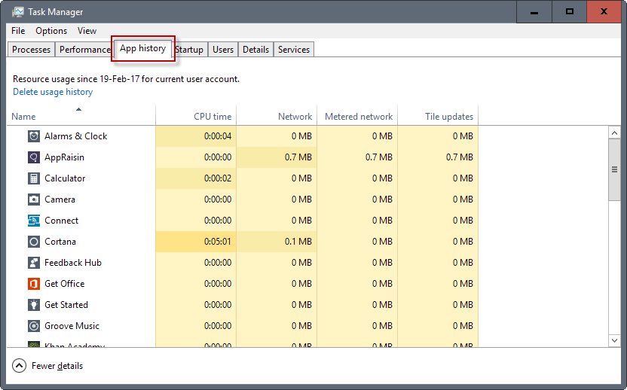Switch to the Performance tab
The height and width of the screenshot is (390, 627).
coord(84,50)
